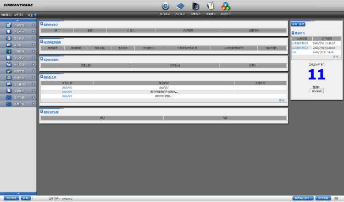Open the 公告排序测试2 announcement link
This screenshot has height=202, width=344.
click(300, 43)
